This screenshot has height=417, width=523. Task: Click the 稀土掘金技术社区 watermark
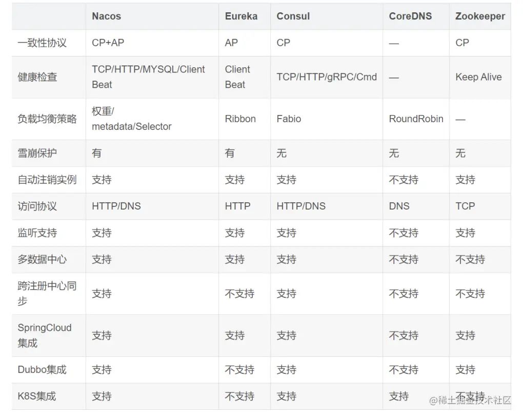tap(470, 401)
